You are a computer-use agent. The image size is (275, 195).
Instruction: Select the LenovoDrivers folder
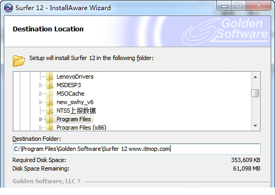(75, 77)
